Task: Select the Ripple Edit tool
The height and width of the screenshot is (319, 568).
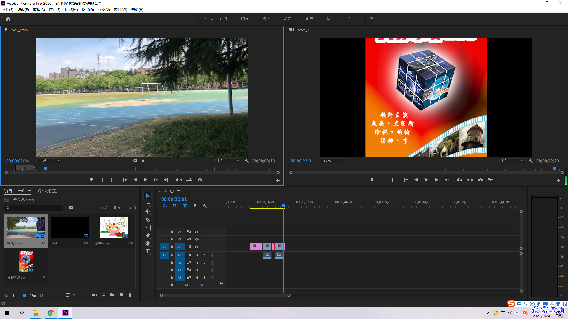Action: 148,211
